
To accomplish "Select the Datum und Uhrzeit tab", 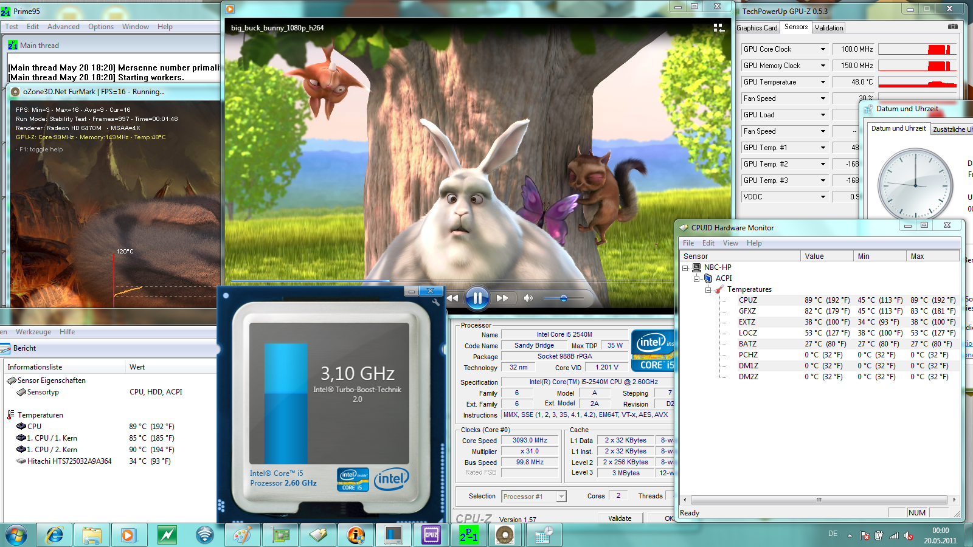I will coord(898,128).
